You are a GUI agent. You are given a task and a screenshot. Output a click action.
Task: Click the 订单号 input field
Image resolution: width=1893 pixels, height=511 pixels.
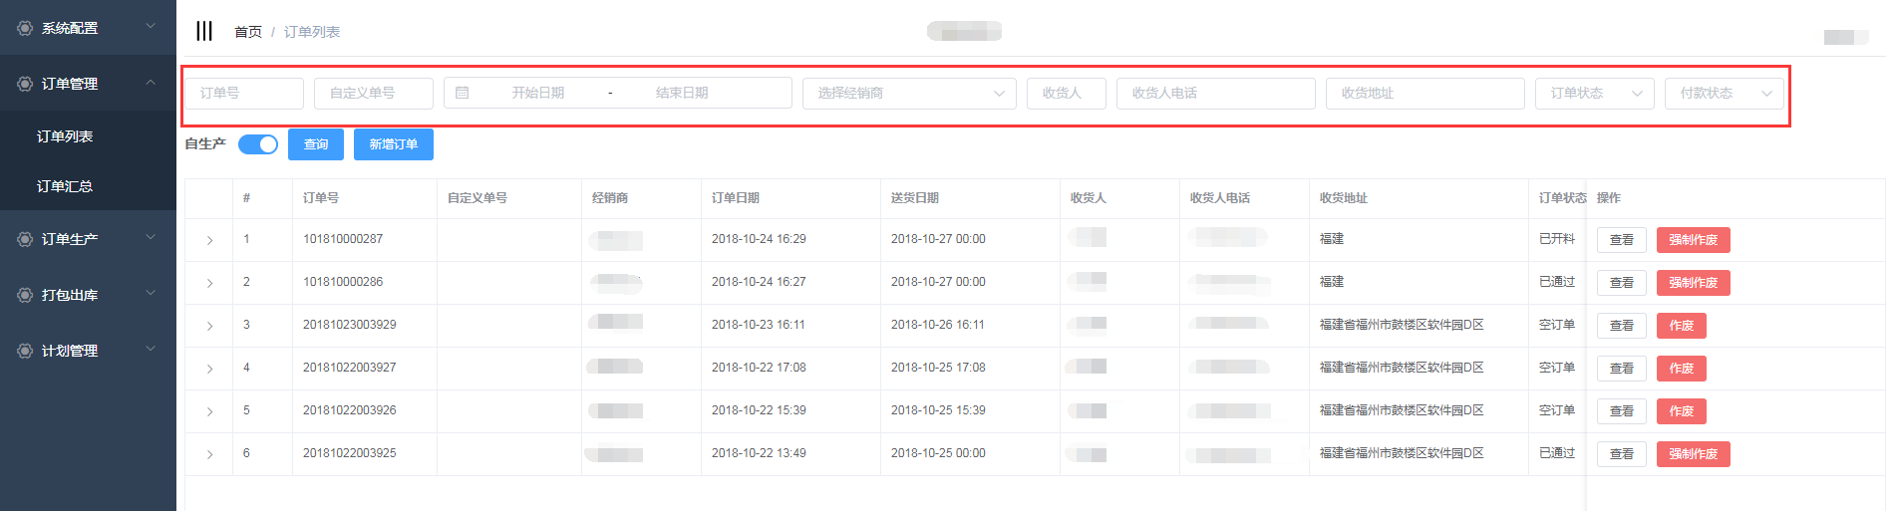pos(244,93)
